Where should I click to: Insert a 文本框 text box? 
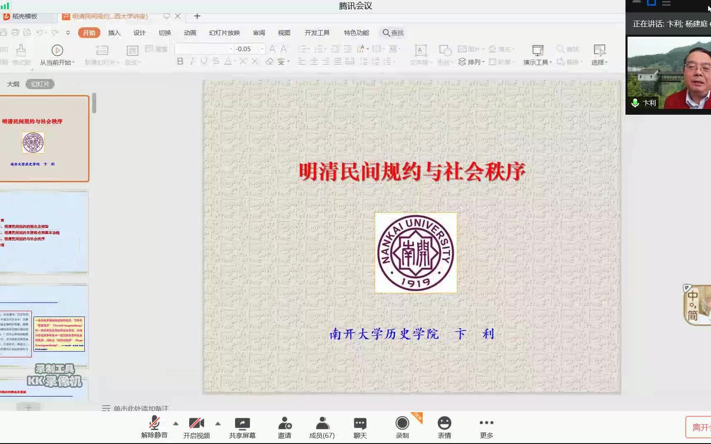(x=421, y=54)
